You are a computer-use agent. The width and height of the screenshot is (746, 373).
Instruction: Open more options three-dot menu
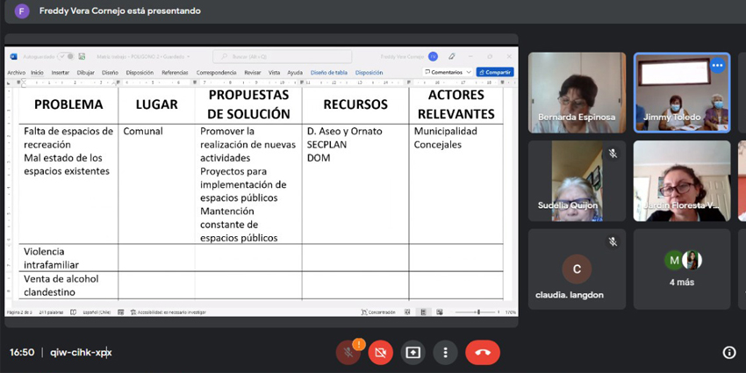coord(446,352)
